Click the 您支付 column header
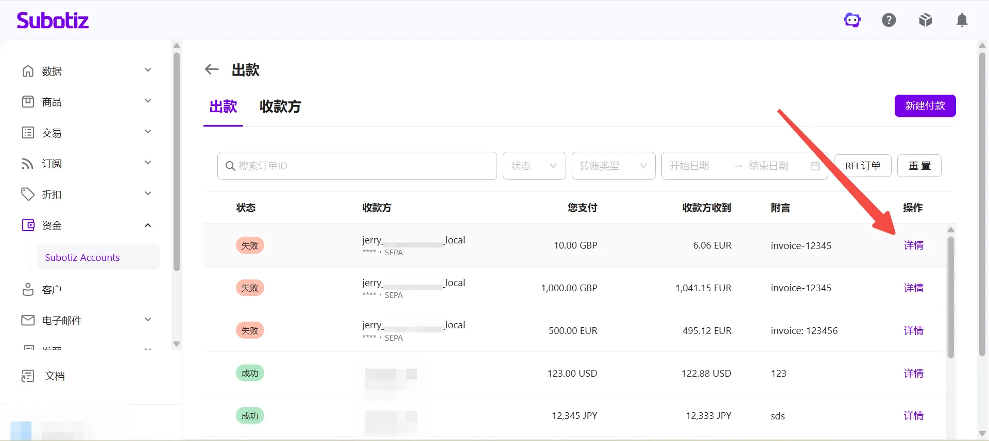Viewport: 989px width, 441px height. (x=583, y=208)
